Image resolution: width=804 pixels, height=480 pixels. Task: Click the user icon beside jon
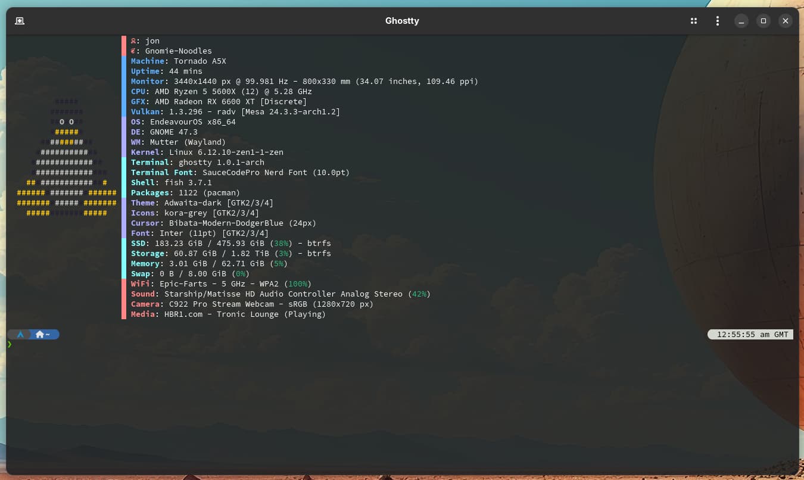(133, 41)
